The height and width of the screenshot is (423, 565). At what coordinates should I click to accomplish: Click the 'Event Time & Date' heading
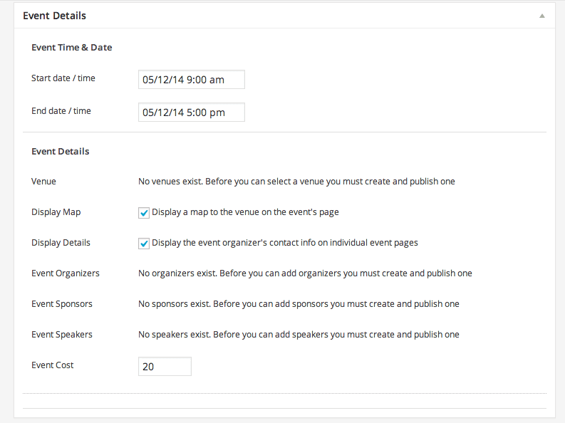coord(72,48)
